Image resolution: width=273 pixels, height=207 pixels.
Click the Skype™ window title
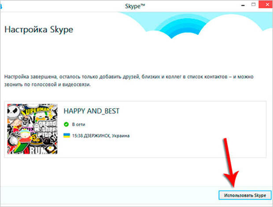[x=135, y=6]
